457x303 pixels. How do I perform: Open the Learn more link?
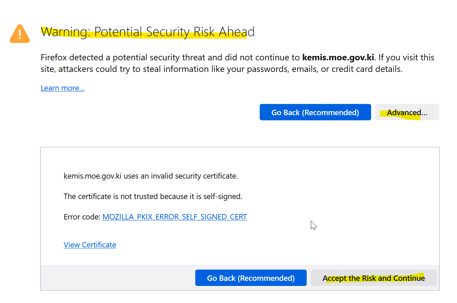click(62, 88)
